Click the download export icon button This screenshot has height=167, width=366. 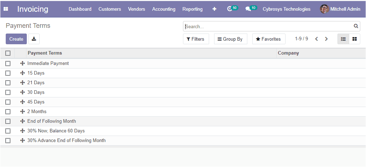(x=34, y=39)
